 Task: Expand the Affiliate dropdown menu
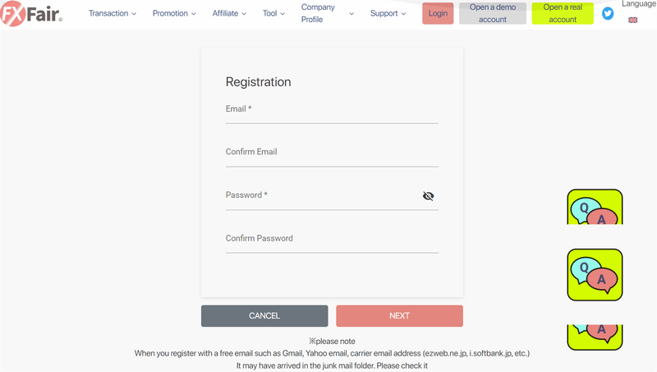[229, 13]
